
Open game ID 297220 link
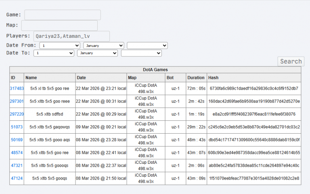click(x=17, y=114)
